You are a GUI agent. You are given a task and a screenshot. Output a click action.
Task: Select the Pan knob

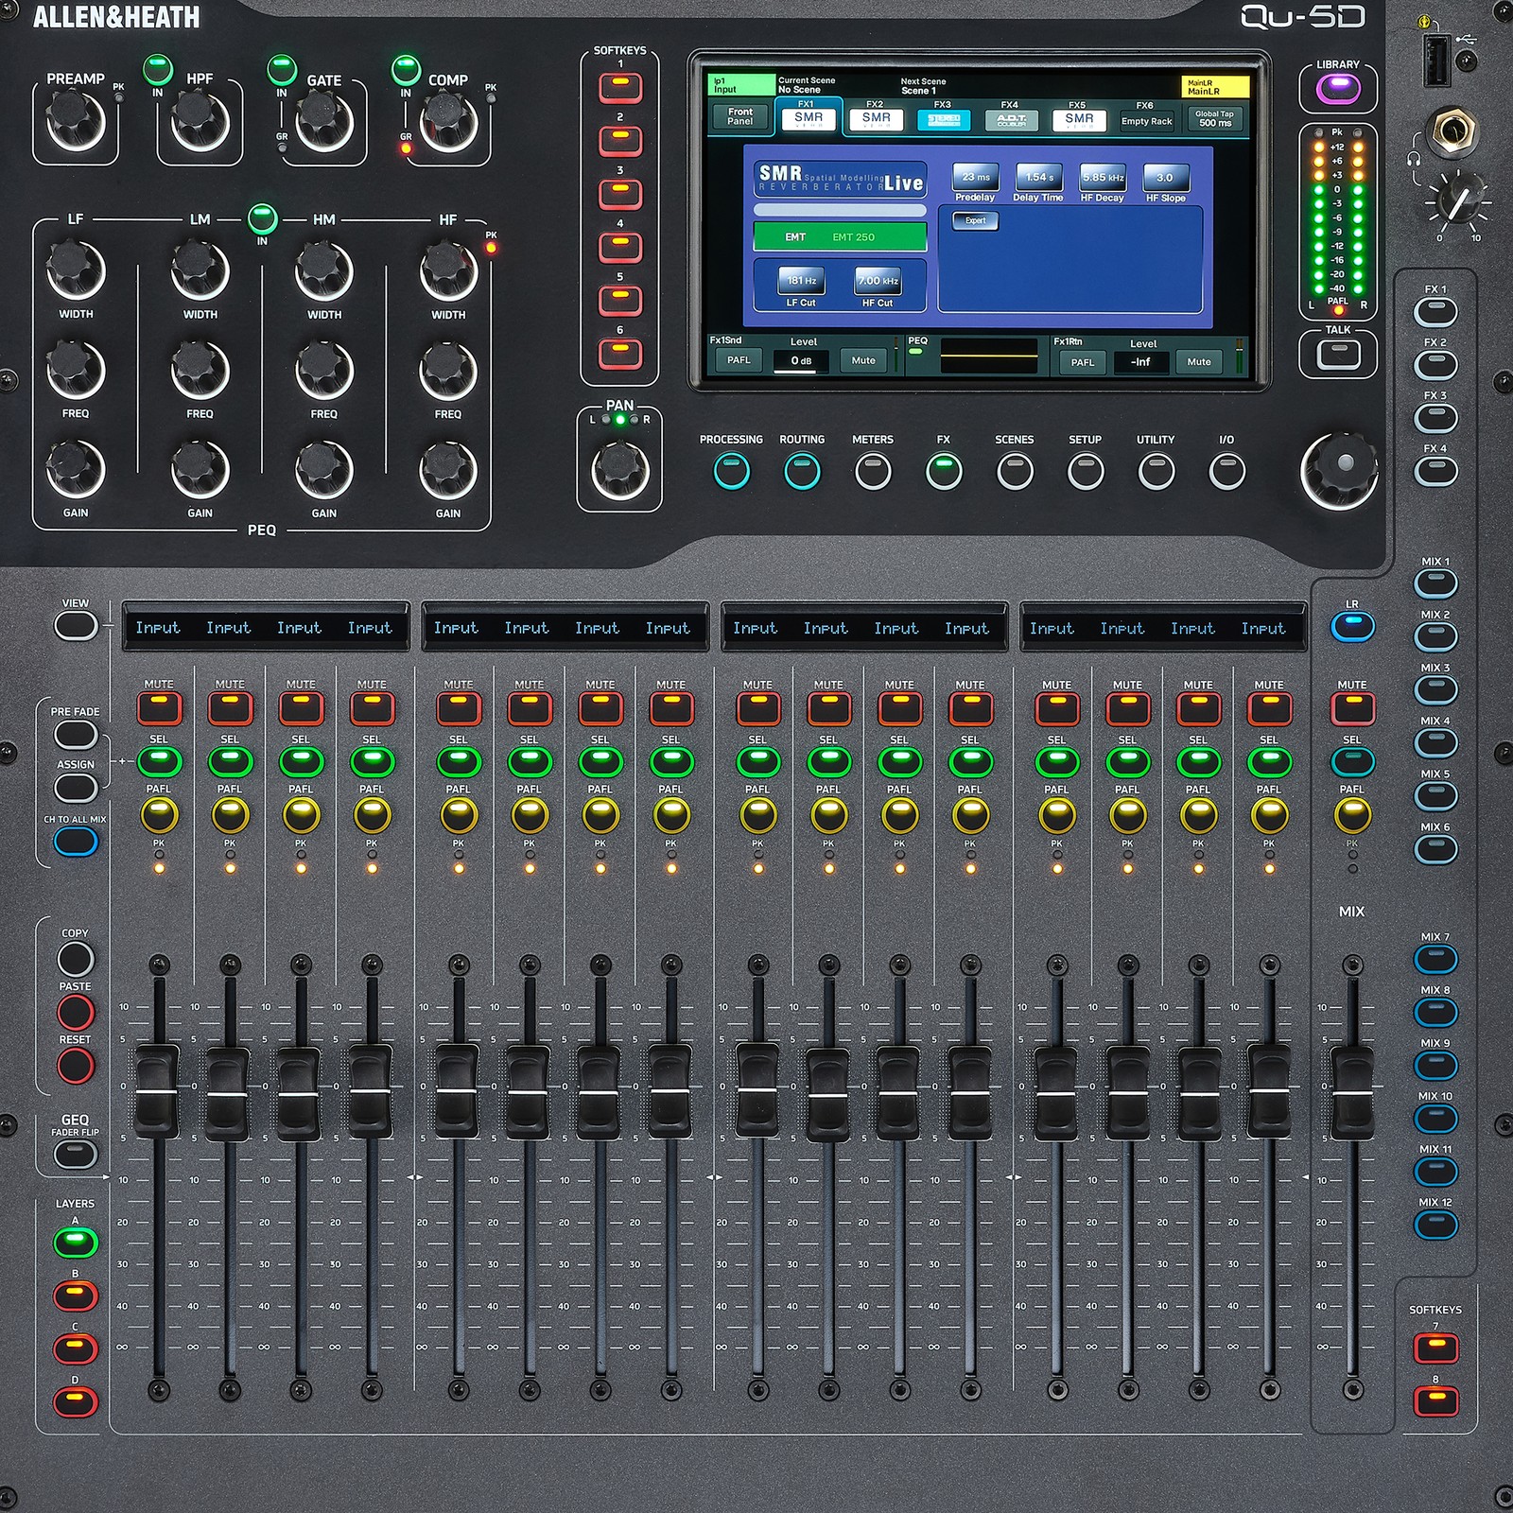(620, 470)
